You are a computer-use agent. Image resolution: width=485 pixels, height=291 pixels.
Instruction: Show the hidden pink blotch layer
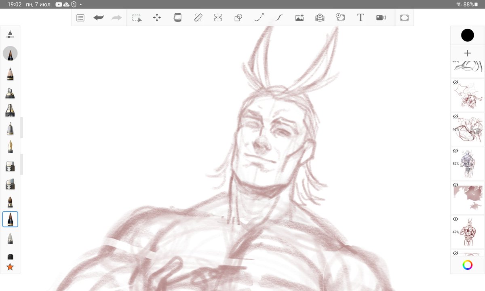coord(455,185)
